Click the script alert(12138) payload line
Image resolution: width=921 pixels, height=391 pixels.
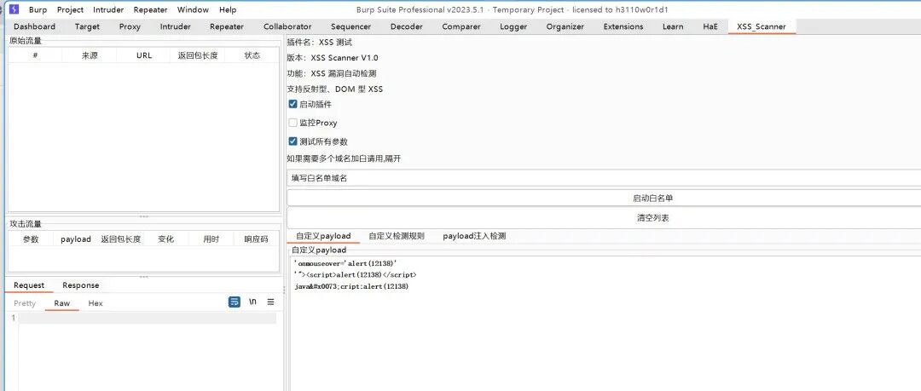click(x=355, y=275)
